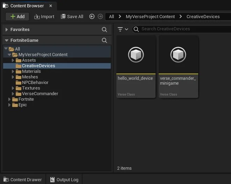231x184 pixels.
Task: Search within FortniteGame folders
Action: 104,40
